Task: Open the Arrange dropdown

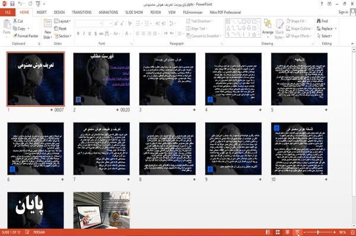Action: (268, 28)
